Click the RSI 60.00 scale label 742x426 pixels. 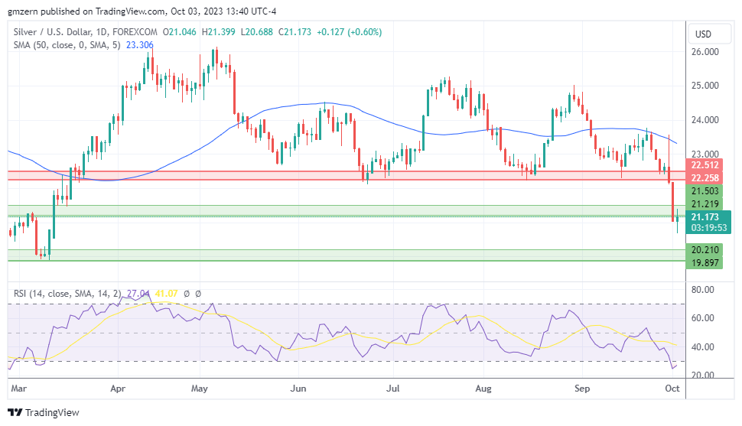click(x=703, y=318)
